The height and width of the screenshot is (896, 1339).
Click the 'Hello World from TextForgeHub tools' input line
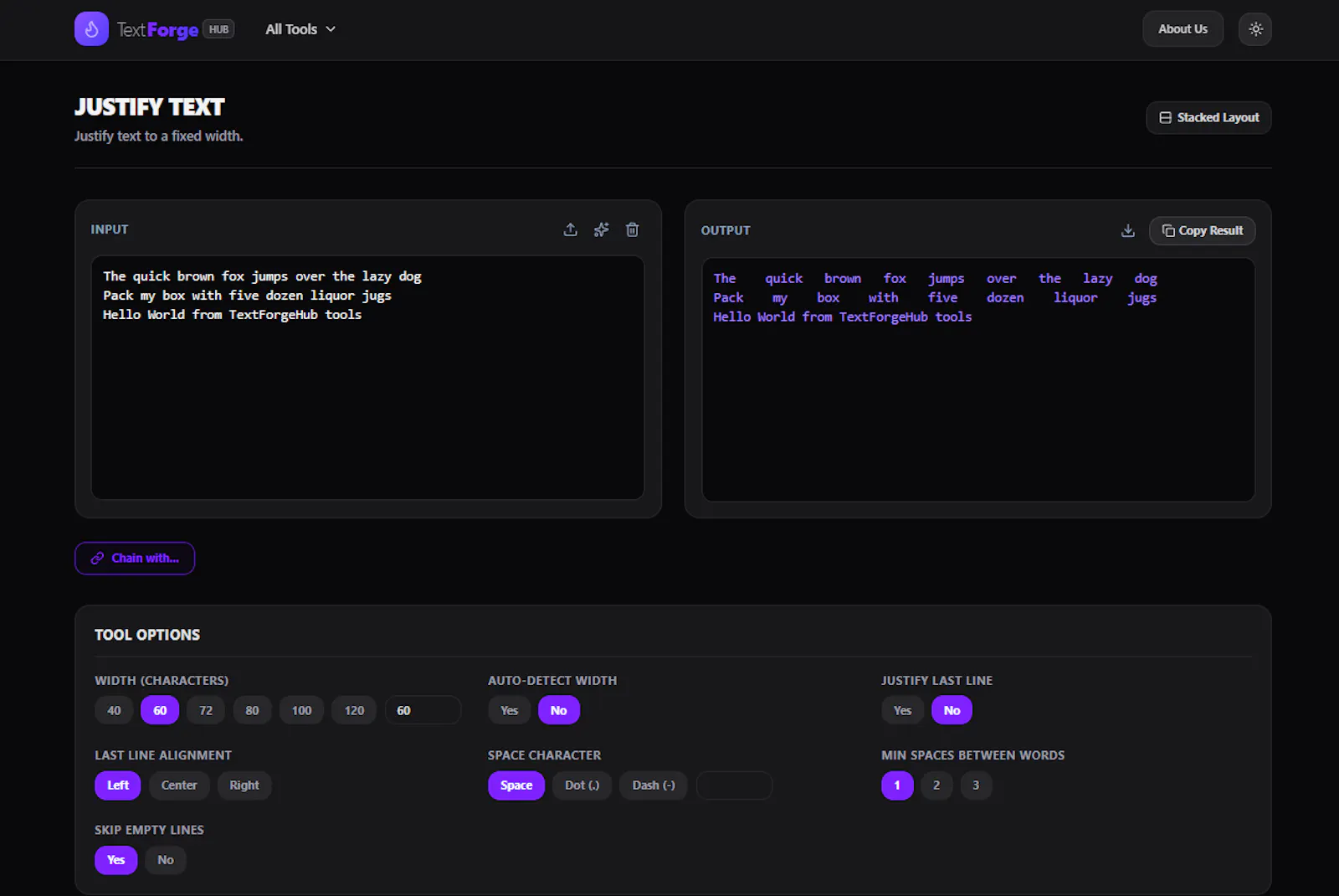click(232, 315)
